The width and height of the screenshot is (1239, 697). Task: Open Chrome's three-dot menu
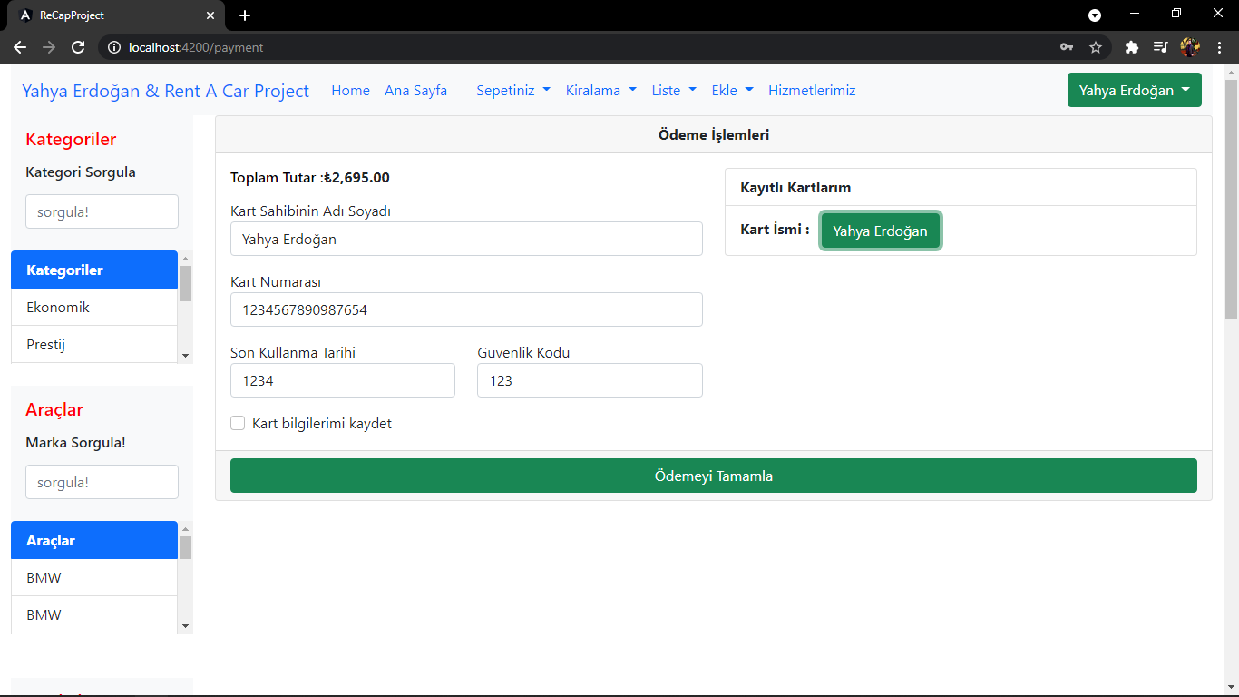coord(1219,47)
